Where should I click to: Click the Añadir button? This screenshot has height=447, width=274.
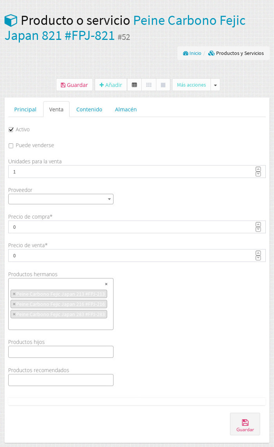tap(111, 85)
